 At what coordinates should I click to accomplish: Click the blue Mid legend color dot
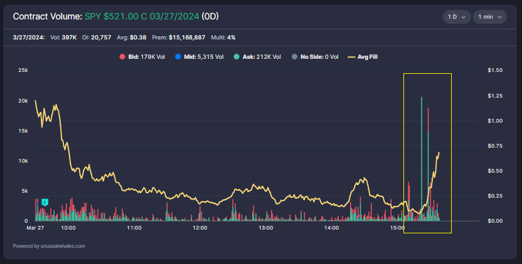click(x=178, y=57)
